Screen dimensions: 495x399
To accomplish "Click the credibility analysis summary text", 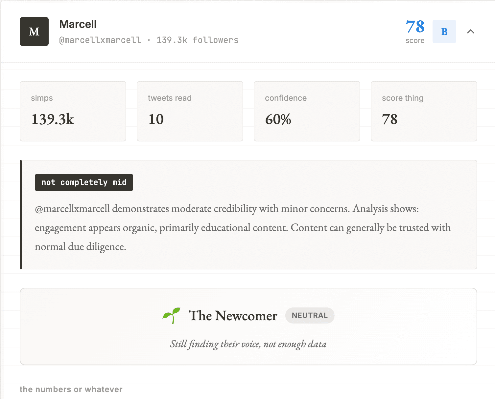I will (243, 228).
